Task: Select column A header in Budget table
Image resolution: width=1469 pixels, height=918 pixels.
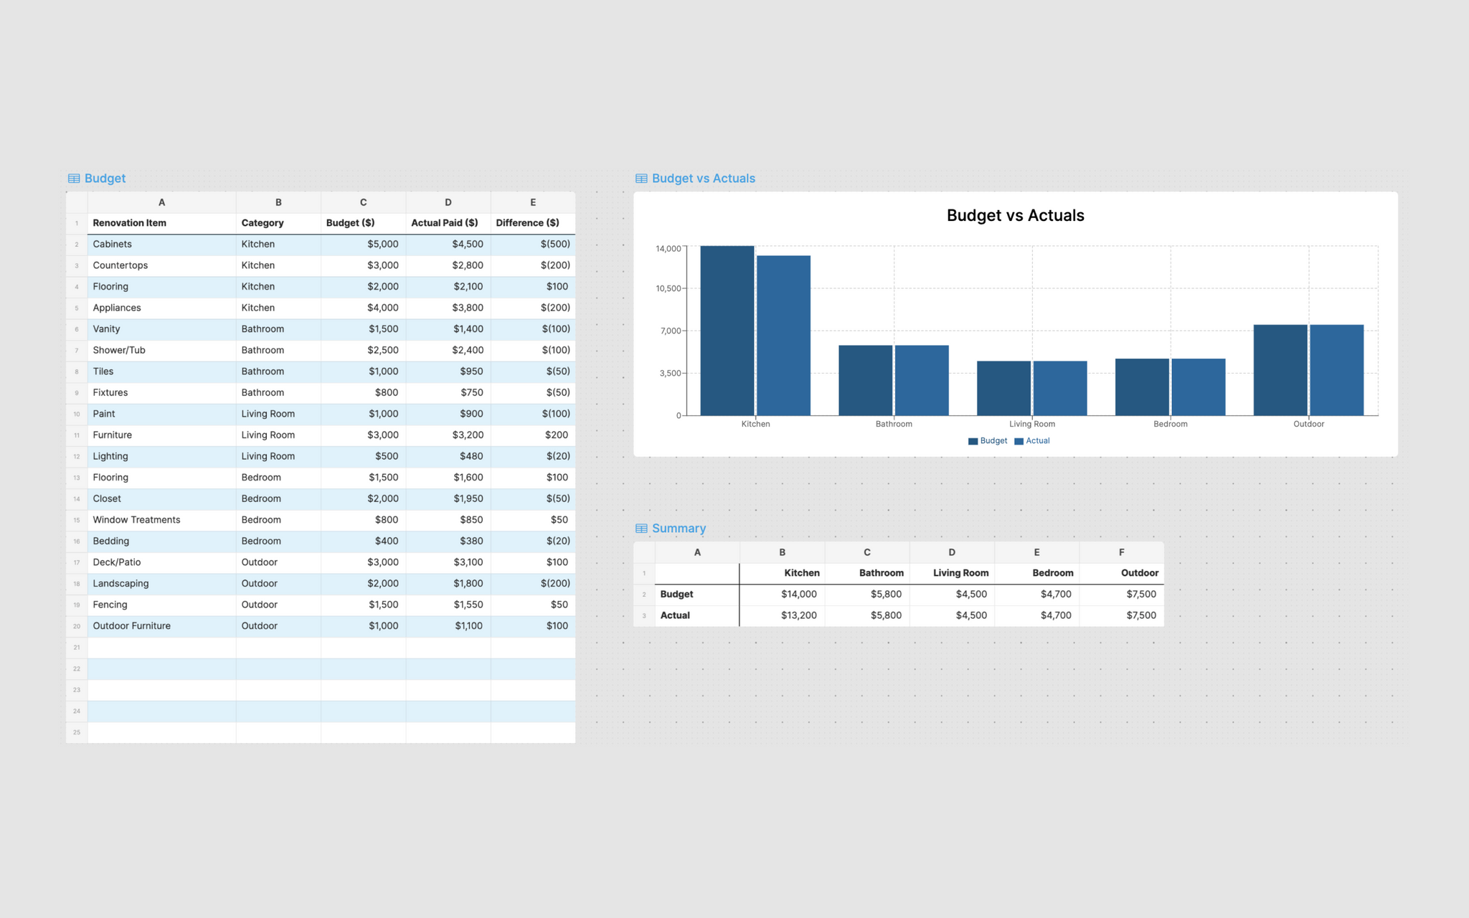Action: point(161,202)
